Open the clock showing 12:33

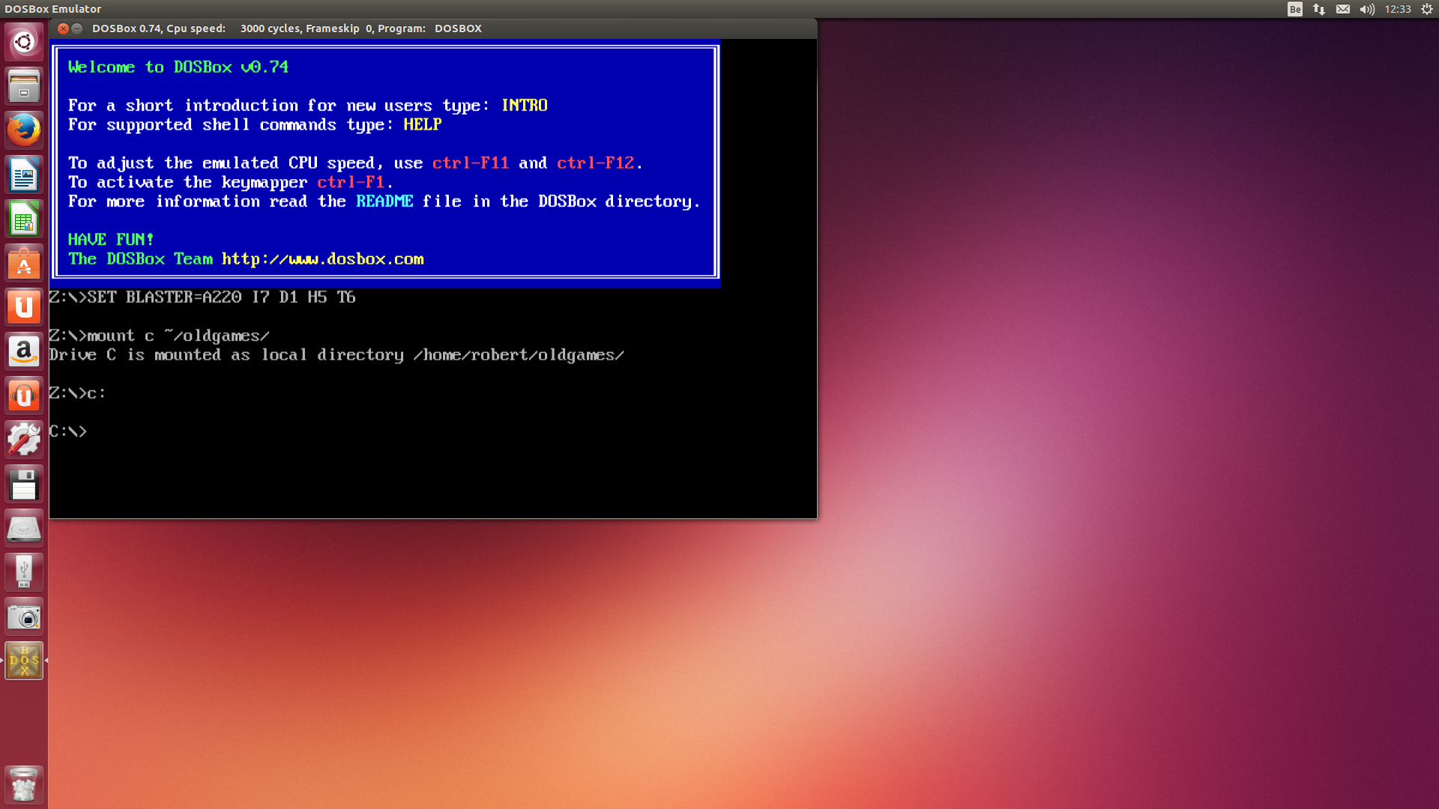click(x=1398, y=9)
